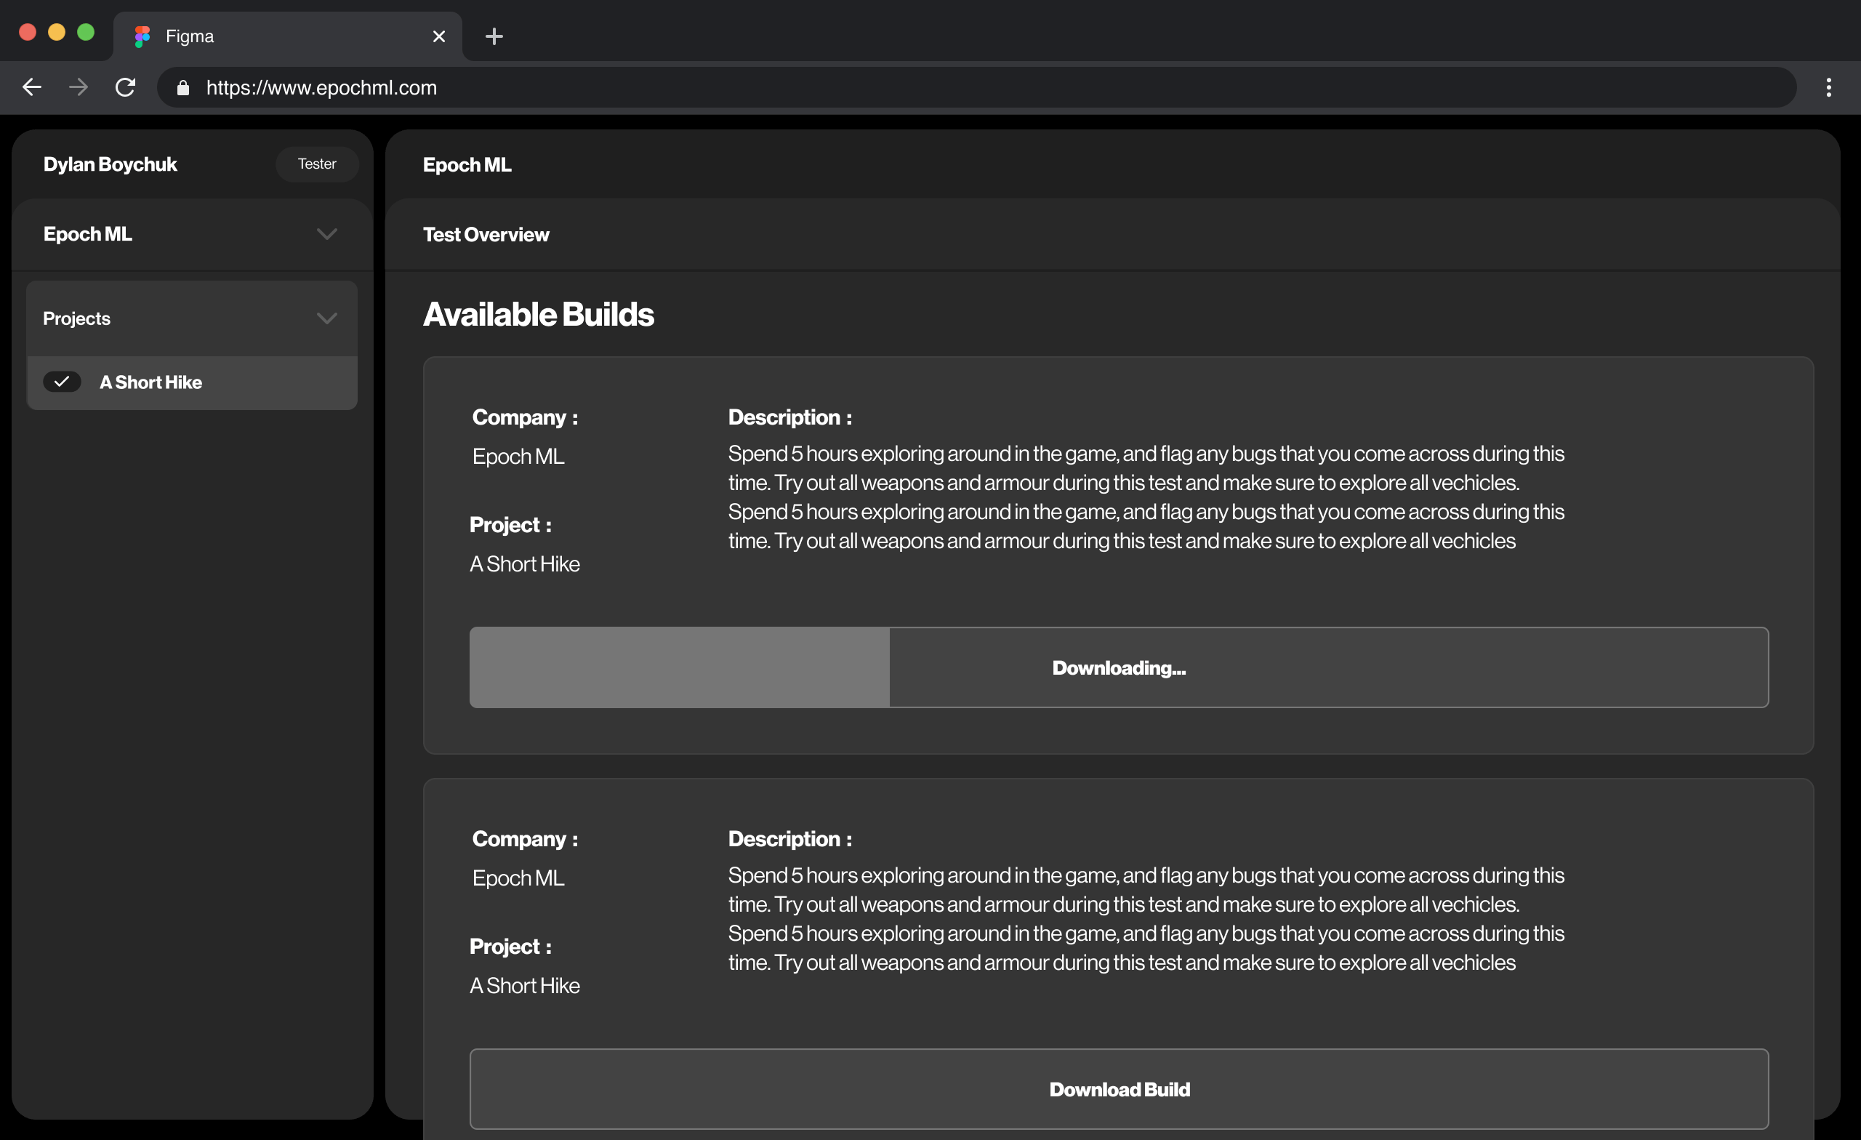Expand the Epoch ML sidebar chevron
Screen dimensions: 1861x1140
point(326,234)
